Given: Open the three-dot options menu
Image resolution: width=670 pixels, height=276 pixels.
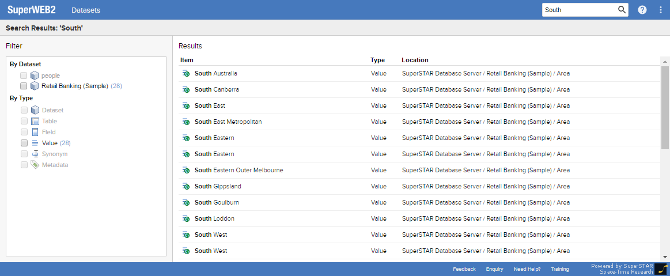Looking at the screenshot, I should (661, 10).
